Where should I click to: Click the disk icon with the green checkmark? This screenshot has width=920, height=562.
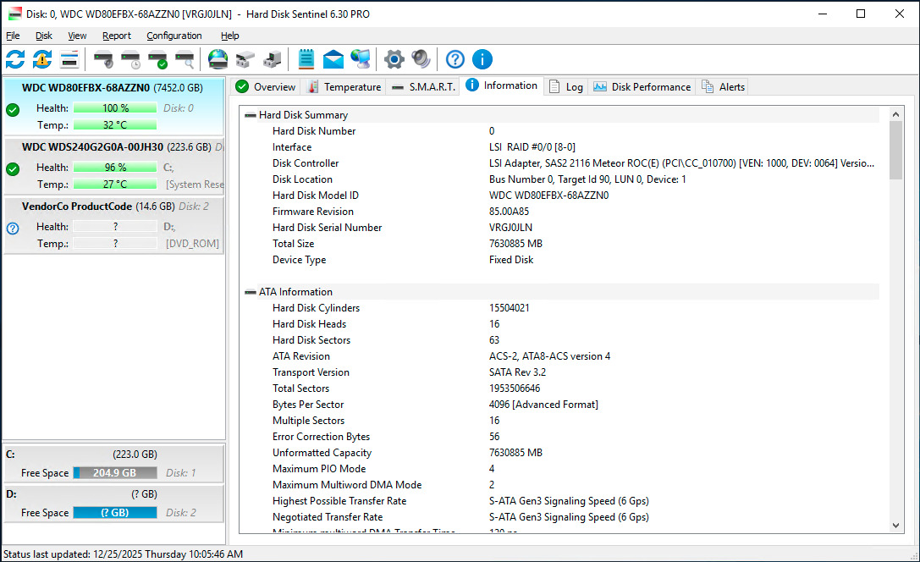tap(157, 59)
